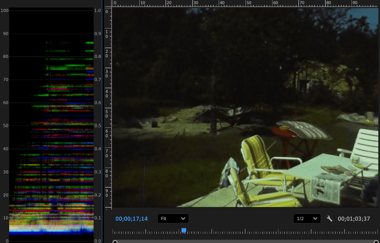
Task: Click the blue sky patch in preview
Action: [362, 17]
